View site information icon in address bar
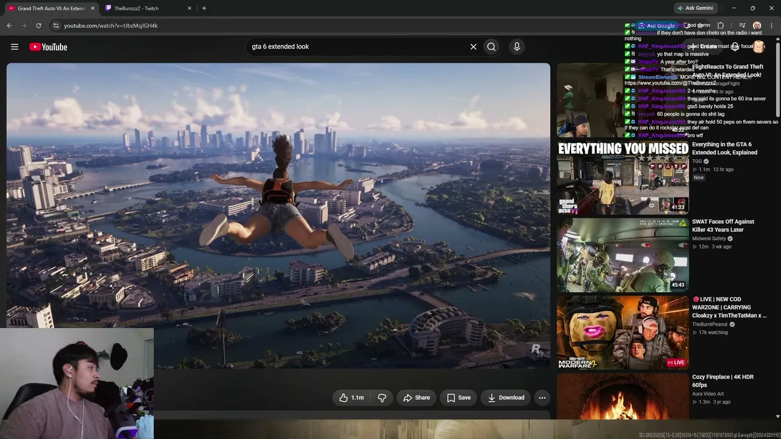 56,26
